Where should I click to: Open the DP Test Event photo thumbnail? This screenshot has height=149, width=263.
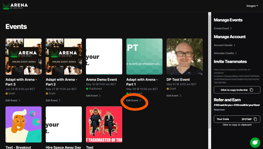point(185,57)
